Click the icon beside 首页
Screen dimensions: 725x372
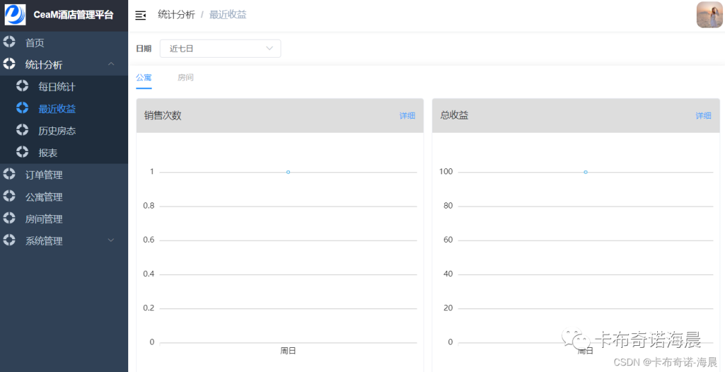pos(9,42)
